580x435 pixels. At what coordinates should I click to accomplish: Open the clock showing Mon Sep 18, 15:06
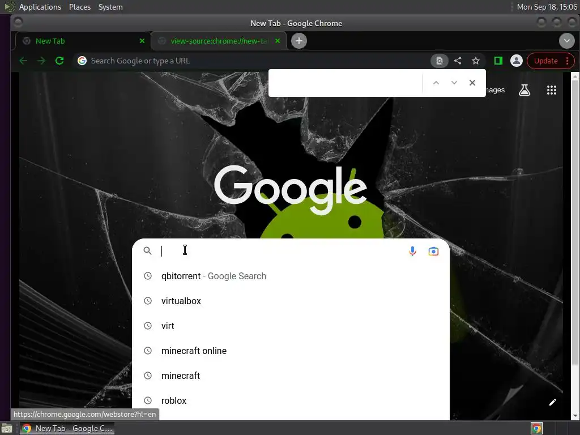pos(547,7)
